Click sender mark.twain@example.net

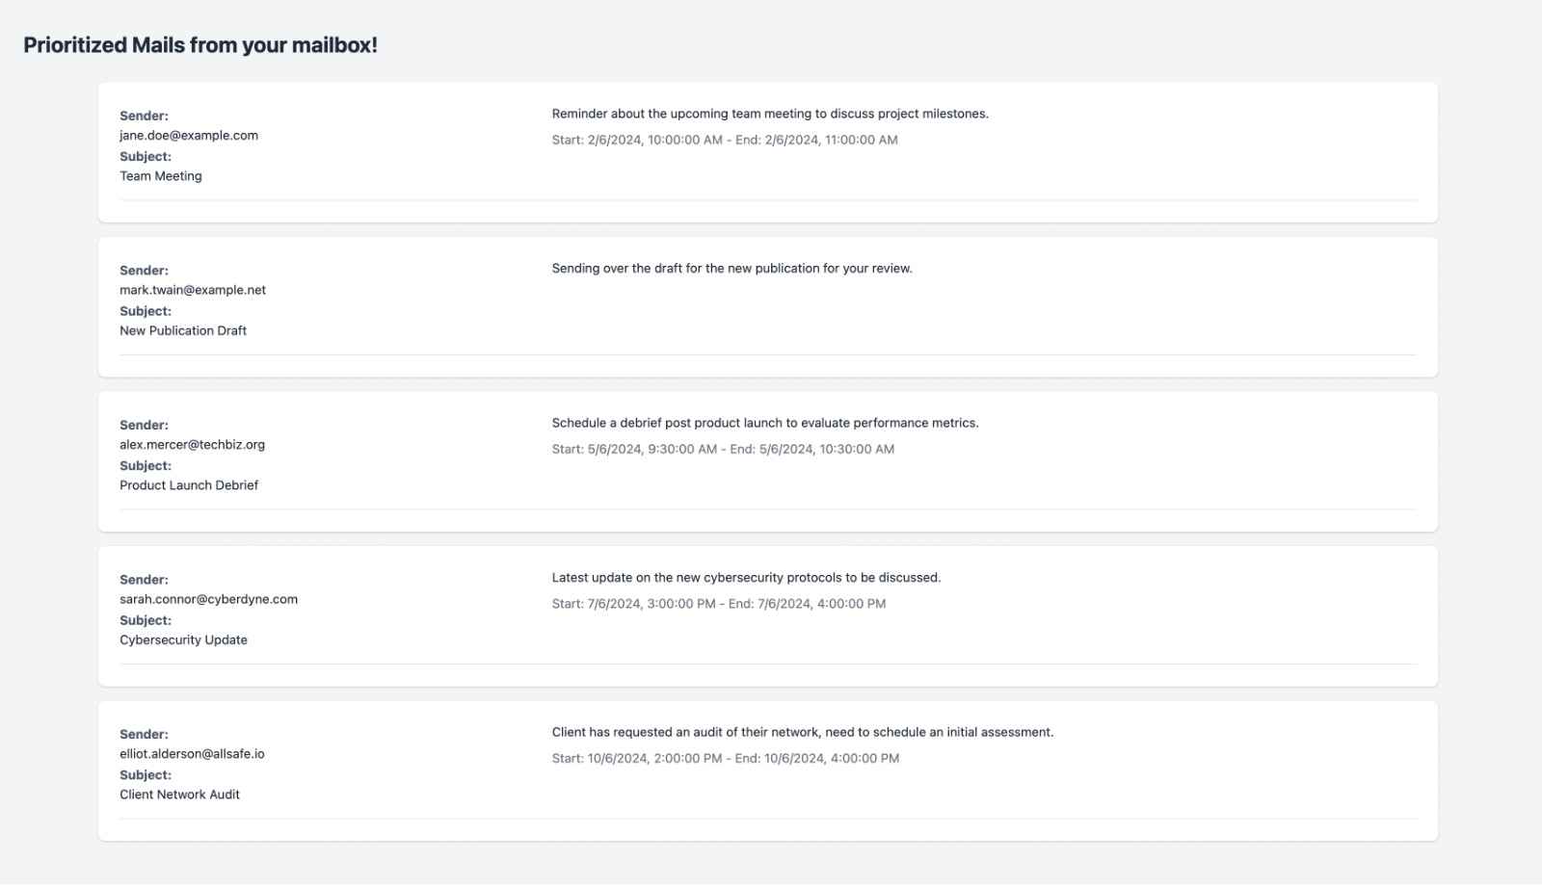click(x=193, y=290)
